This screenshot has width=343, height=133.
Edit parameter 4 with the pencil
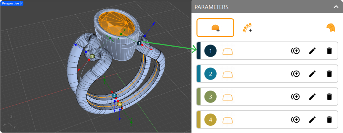(312, 120)
